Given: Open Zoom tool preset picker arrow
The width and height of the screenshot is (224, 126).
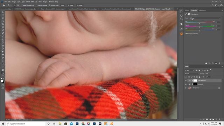Looking at the screenshot, I should click(x=11, y=5).
